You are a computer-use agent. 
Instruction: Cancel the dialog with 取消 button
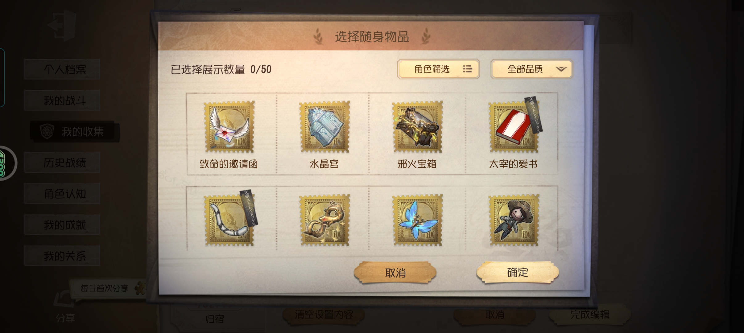pyautogui.click(x=395, y=273)
